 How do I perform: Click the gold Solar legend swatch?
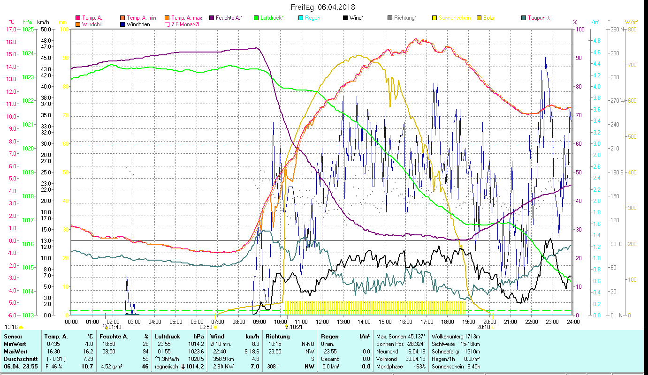pos(479,18)
